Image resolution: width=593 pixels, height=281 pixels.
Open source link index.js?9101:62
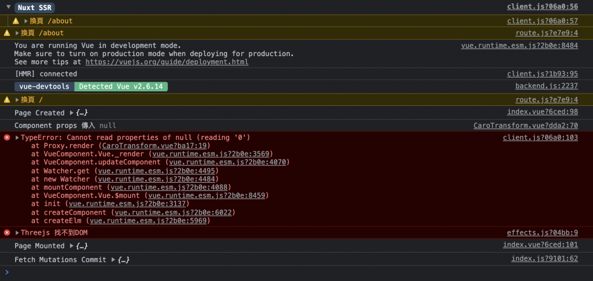point(544,259)
